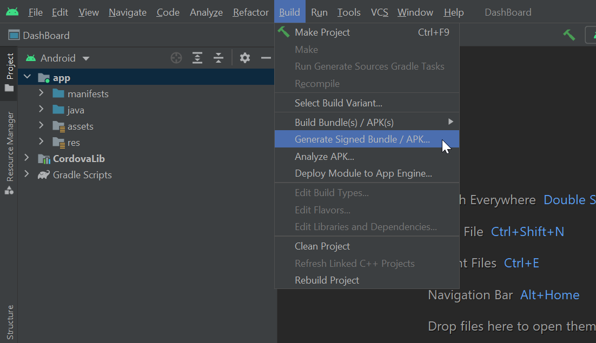Open the Run menu
The width and height of the screenshot is (596, 343).
point(319,12)
